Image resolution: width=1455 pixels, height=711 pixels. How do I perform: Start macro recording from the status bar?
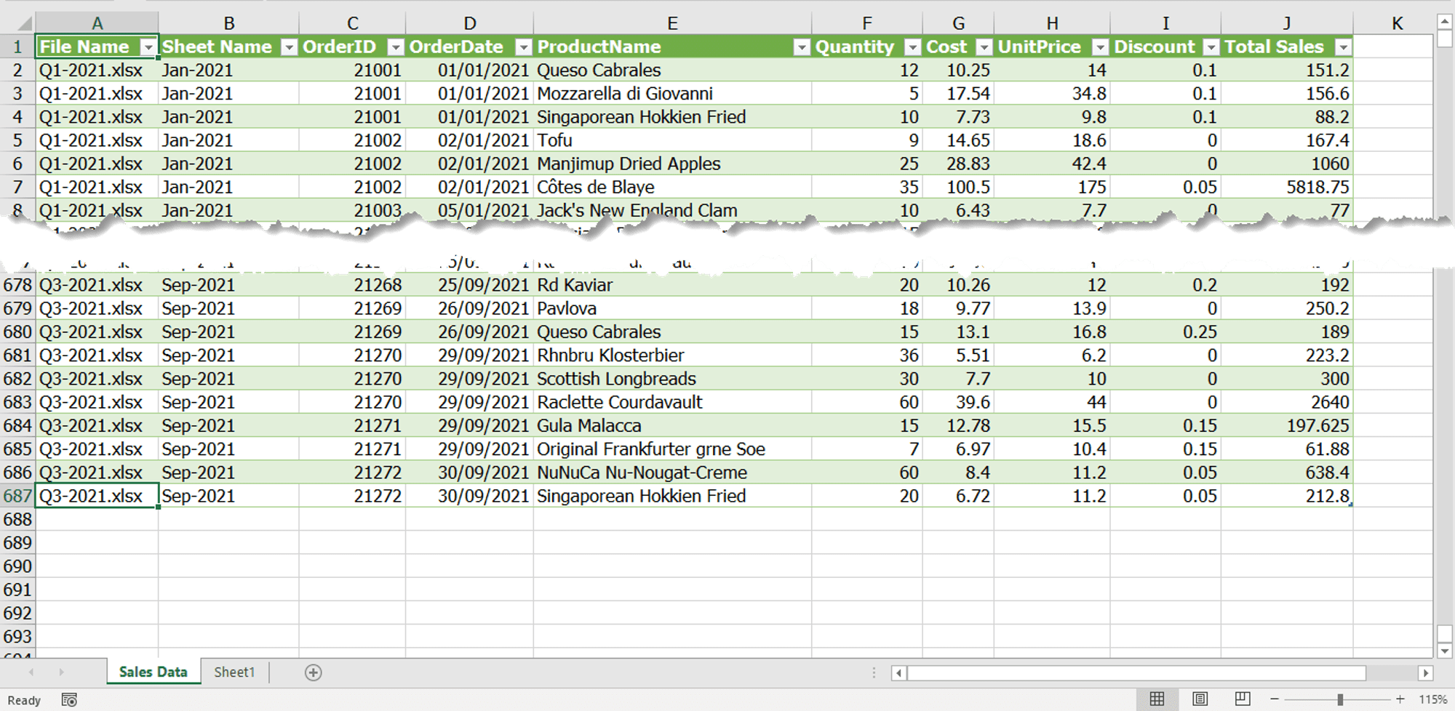tap(69, 700)
